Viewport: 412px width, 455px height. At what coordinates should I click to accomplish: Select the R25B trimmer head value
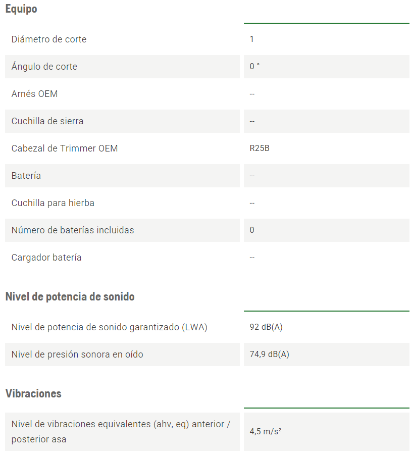point(260,148)
